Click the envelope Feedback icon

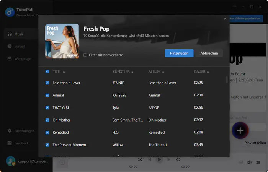pyautogui.click(x=10, y=143)
